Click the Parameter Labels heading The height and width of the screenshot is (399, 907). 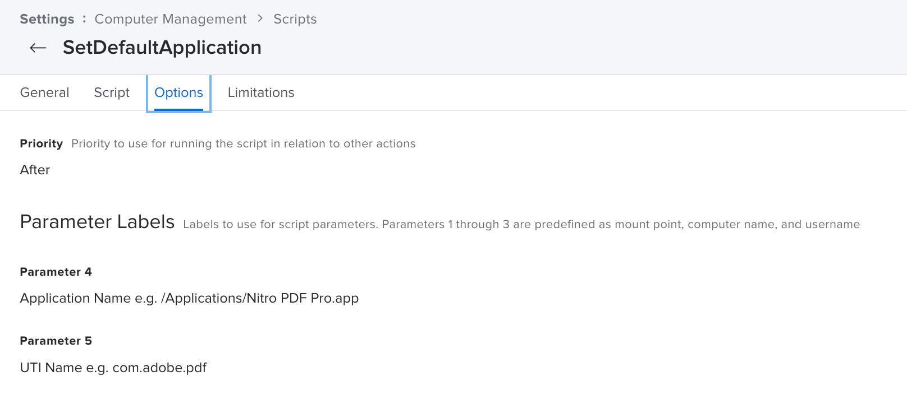point(97,222)
